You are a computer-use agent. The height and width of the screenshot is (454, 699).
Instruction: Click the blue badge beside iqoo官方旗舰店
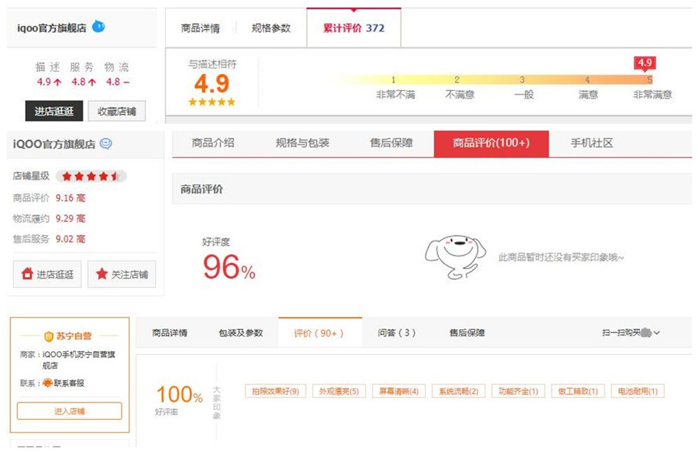(x=98, y=27)
